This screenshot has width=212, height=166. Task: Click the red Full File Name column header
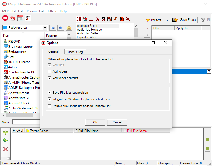pyautogui.click(x=146, y=131)
